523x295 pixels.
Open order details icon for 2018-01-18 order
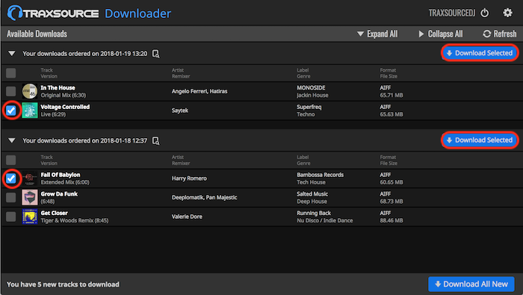pos(155,140)
